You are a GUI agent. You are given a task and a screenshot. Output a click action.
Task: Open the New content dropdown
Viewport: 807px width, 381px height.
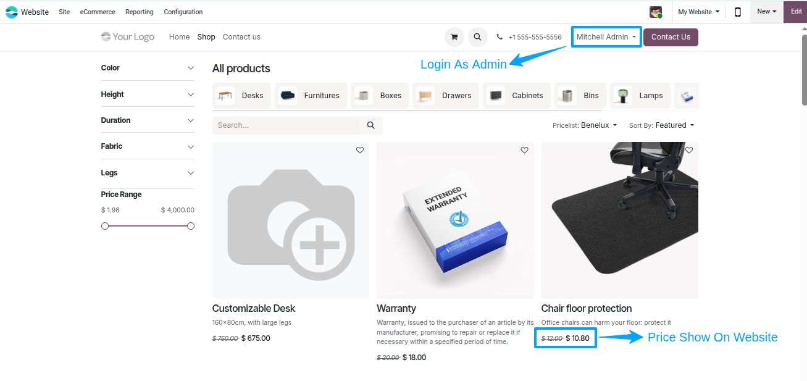pyautogui.click(x=767, y=12)
